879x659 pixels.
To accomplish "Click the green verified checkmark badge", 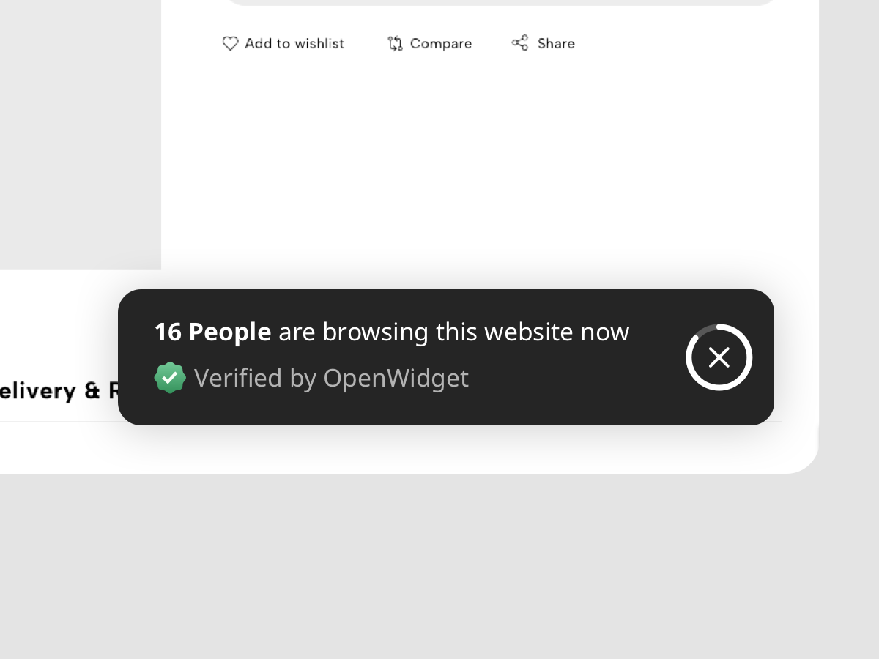I will tap(170, 378).
